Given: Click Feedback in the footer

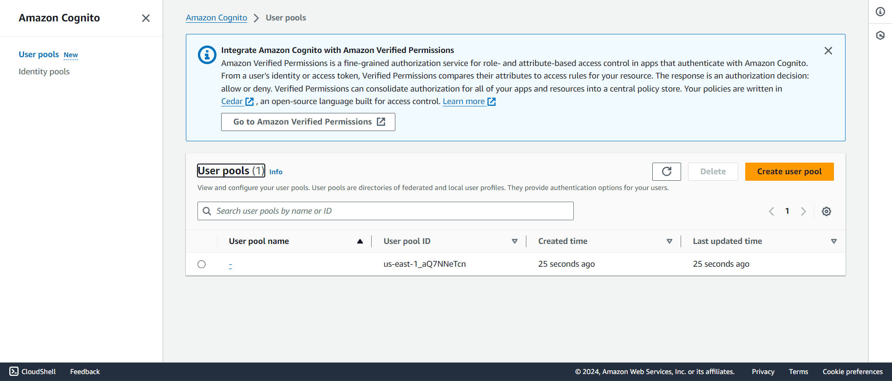Looking at the screenshot, I should coord(85,372).
